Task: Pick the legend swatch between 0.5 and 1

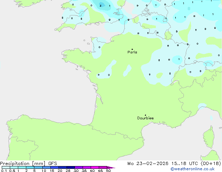Action: click(x=14, y=167)
